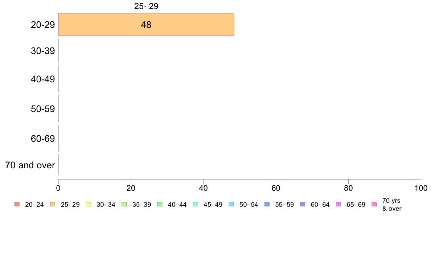The image size is (431, 267).
Task: Toggle the 35-39 light green legend swatch
Action: click(x=124, y=204)
